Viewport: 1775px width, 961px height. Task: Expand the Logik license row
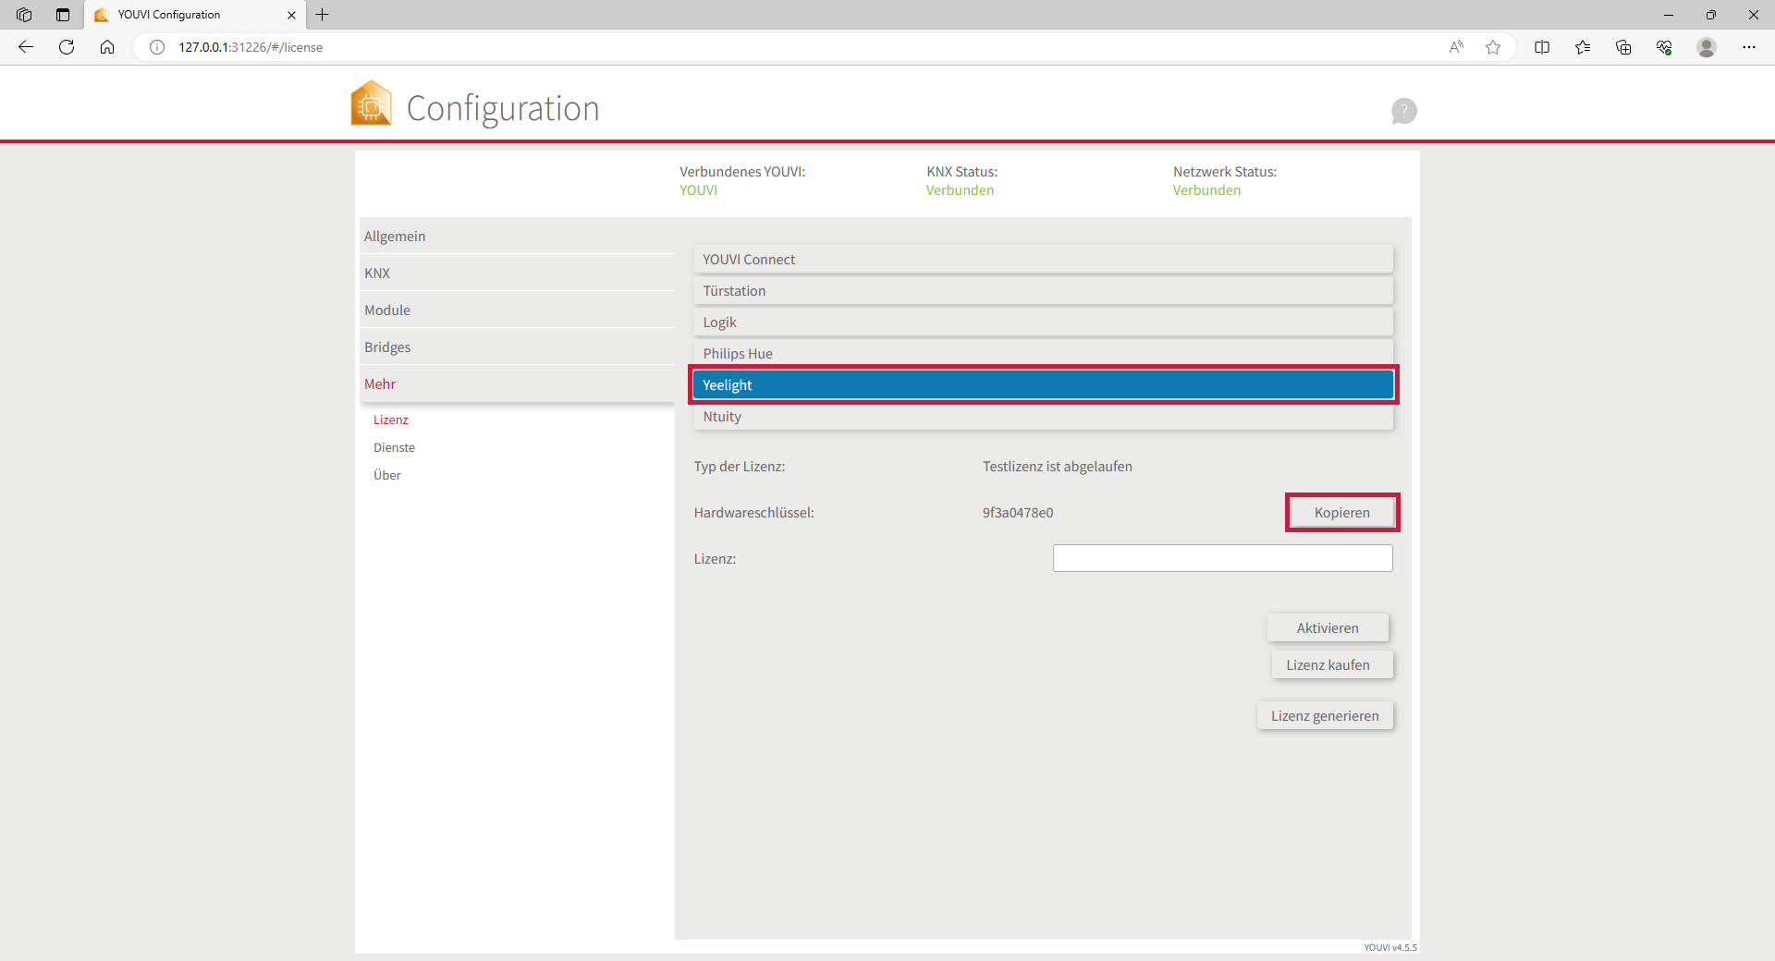coord(1043,322)
